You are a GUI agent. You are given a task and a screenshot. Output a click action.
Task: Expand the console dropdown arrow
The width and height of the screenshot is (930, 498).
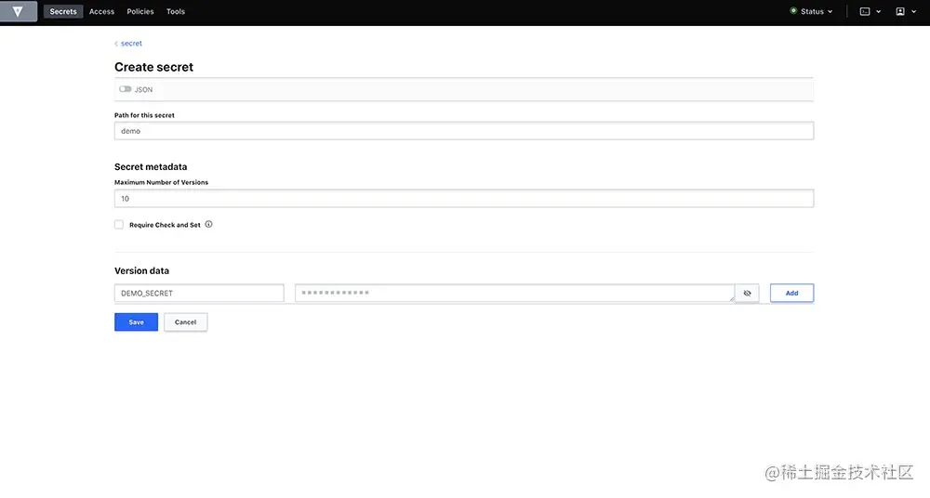click(x=879, y=11)
